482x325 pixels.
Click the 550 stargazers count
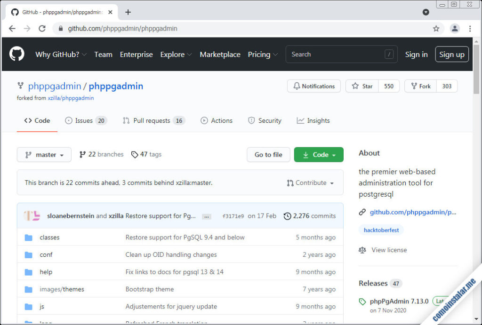pyautogui.click(x=389, y=86)
